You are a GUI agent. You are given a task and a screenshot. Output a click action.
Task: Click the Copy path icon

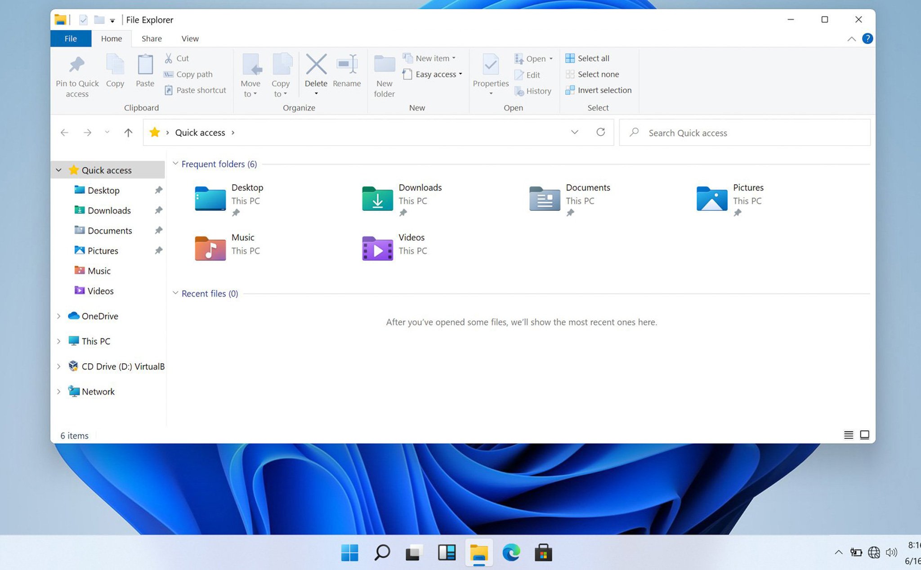tap(168, 74)
